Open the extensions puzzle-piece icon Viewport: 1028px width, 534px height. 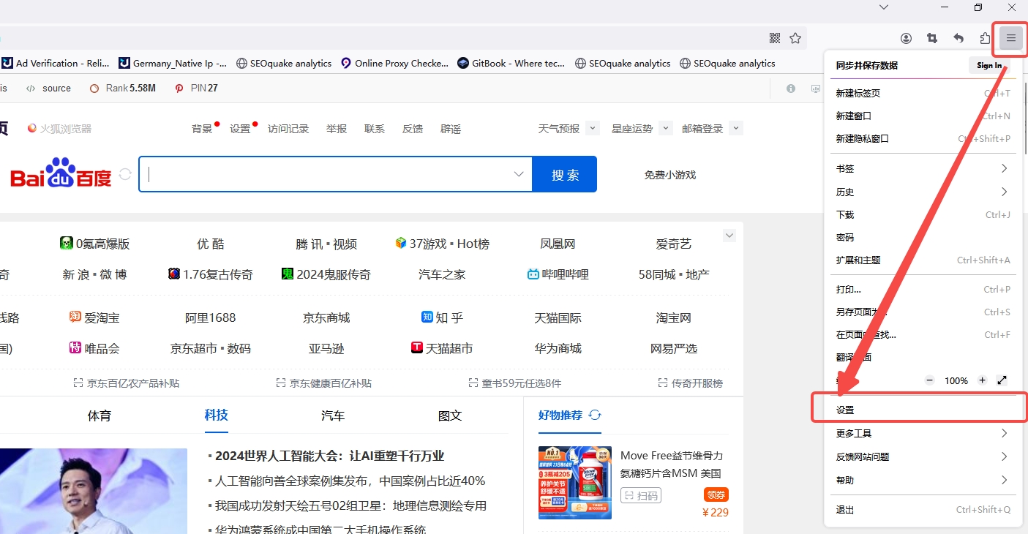click(x=985, y=38)
